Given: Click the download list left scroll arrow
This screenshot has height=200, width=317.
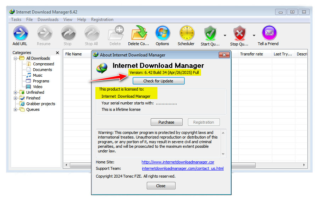Looking at the screenshot, I should pyautogui.click(x=66, y=165).
